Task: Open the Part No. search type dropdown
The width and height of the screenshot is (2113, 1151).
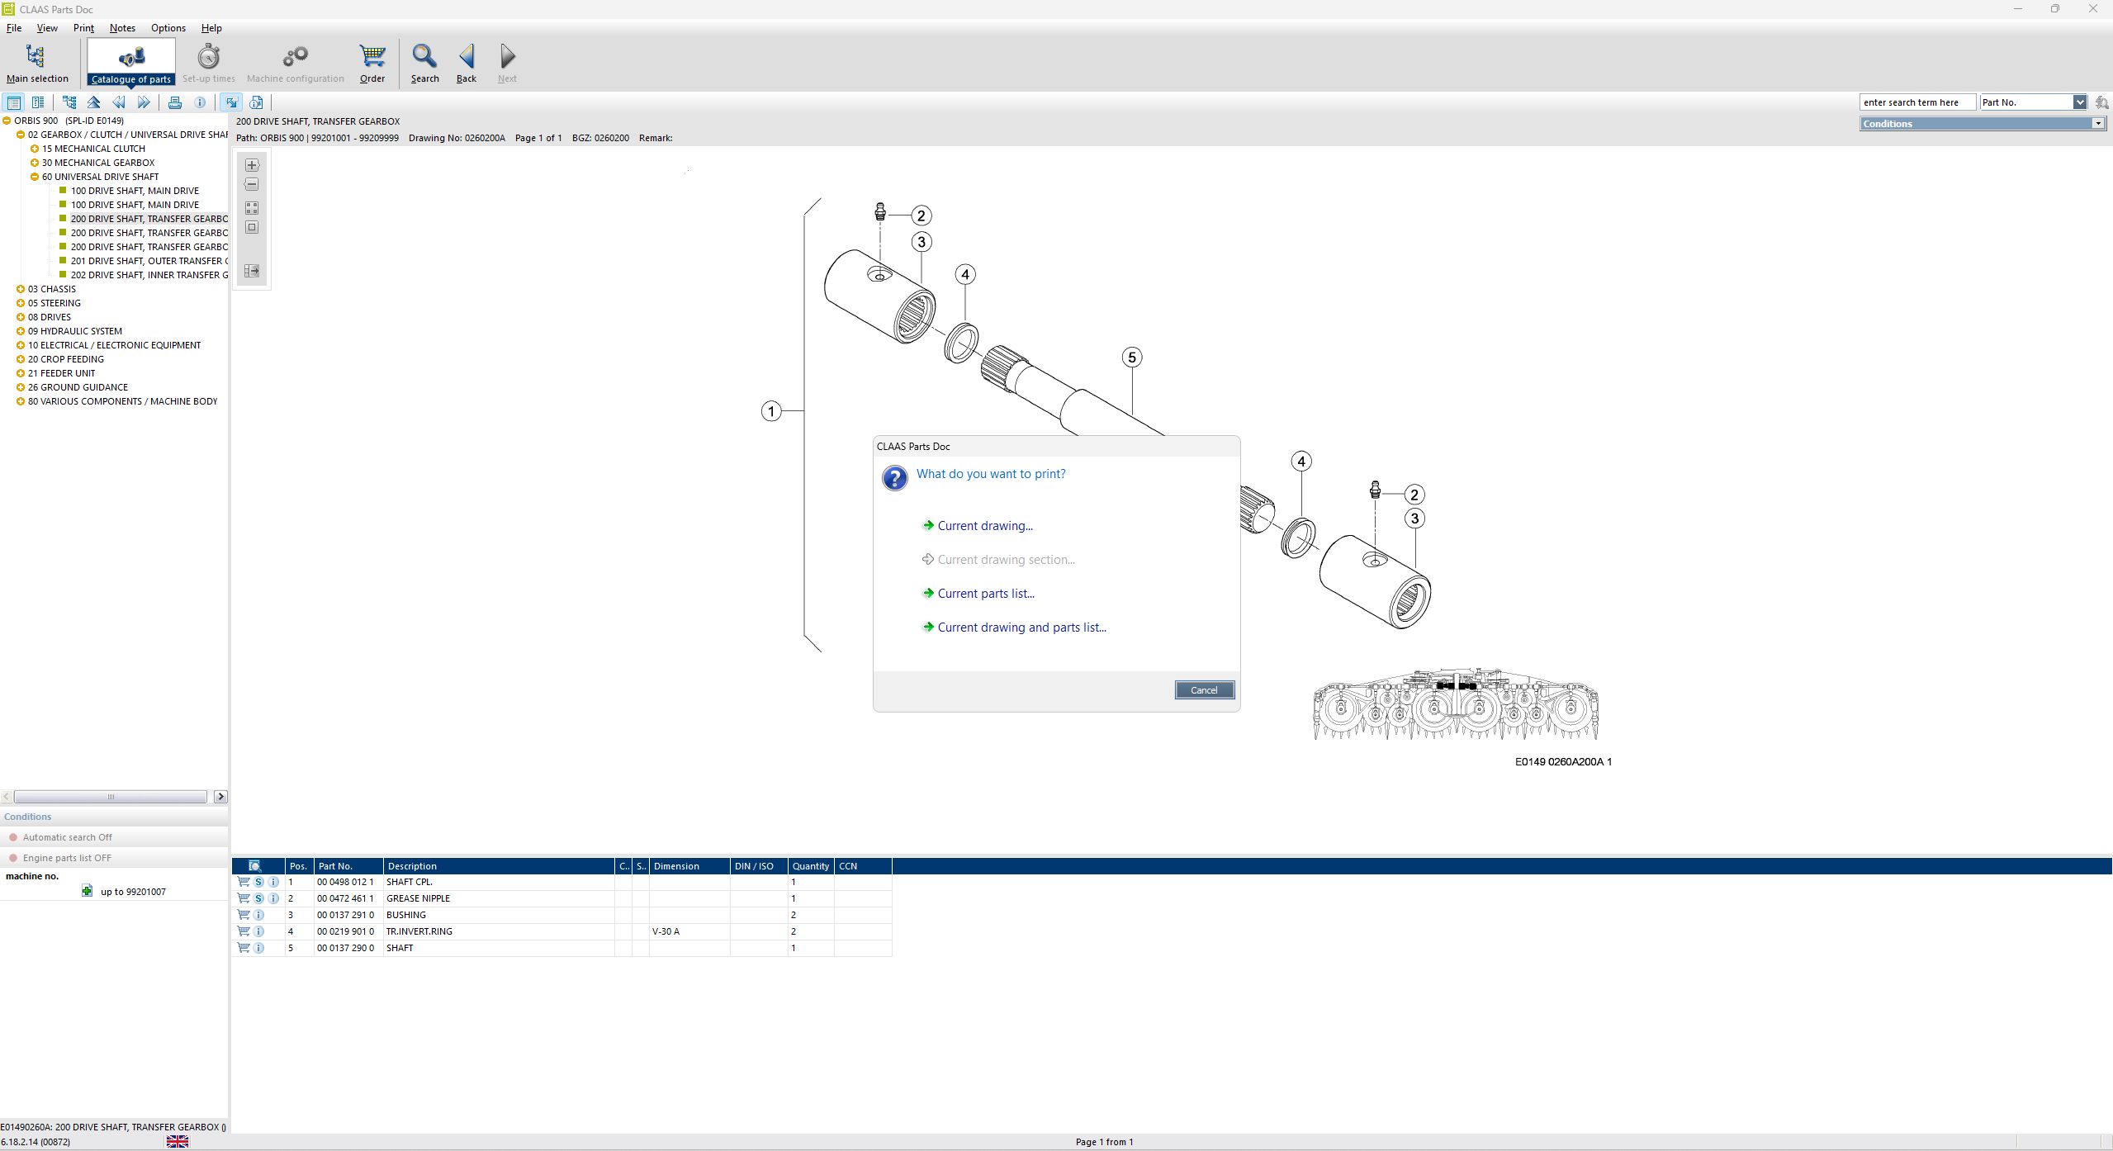Action: coord(2079,102)
